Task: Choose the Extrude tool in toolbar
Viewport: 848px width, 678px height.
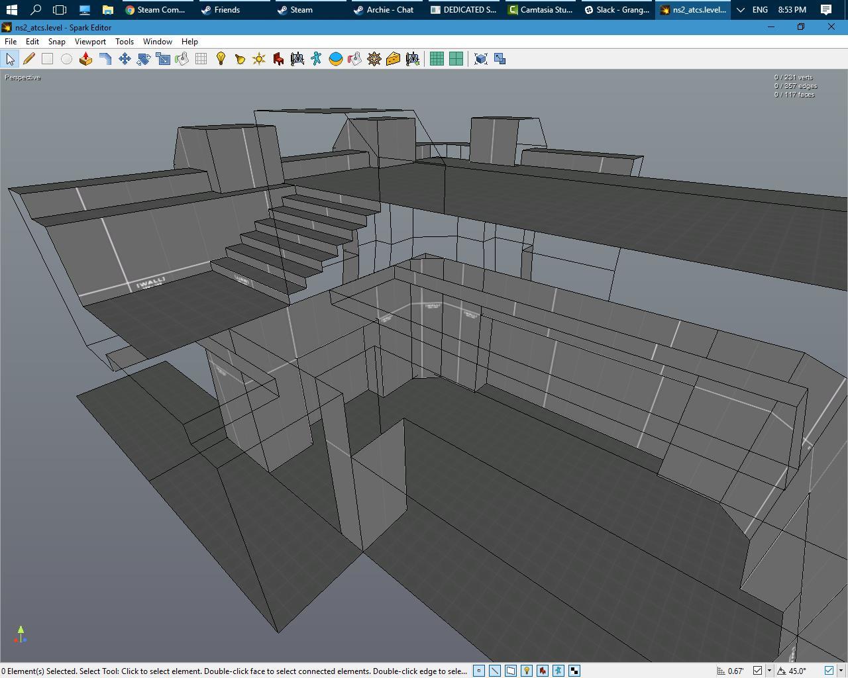Action: coord(85,59)
